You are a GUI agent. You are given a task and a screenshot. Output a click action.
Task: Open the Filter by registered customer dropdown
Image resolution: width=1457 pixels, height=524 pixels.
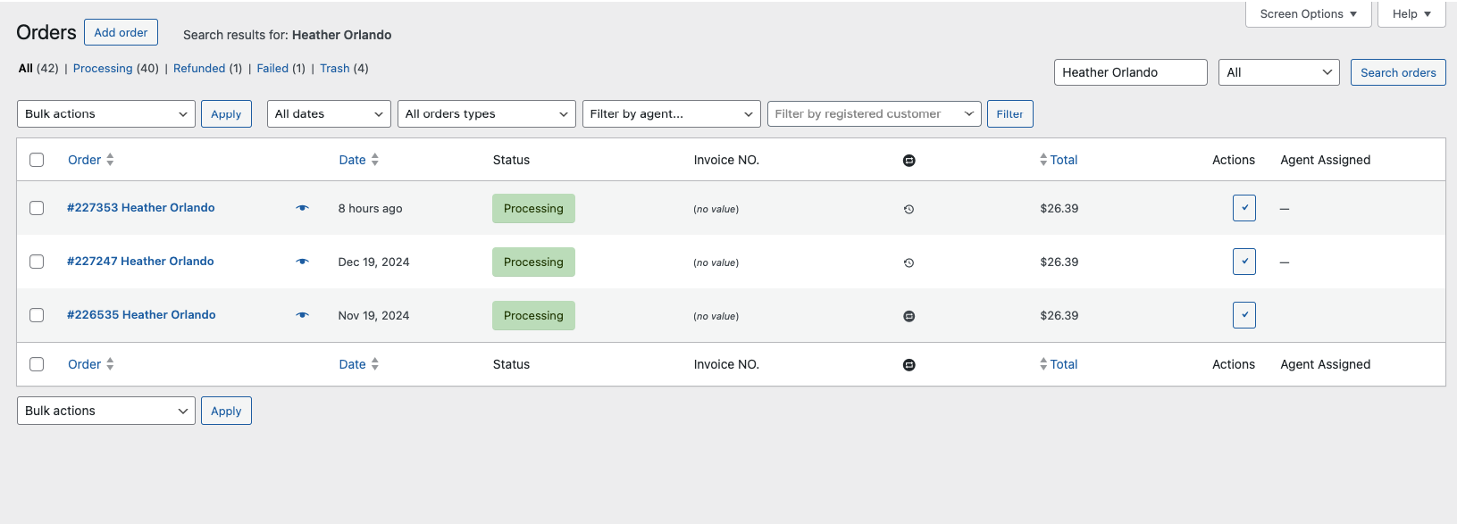(875, 114)
